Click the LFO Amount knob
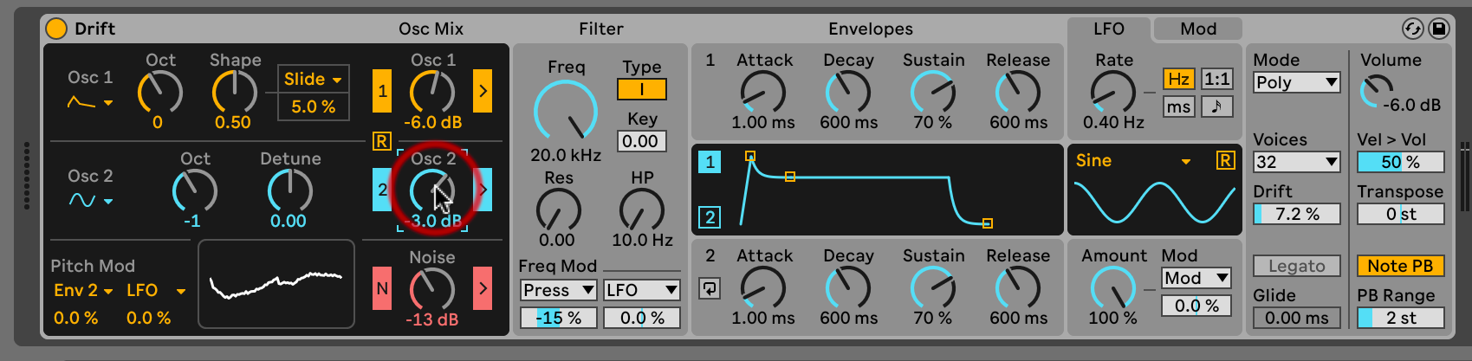The image size is (1472, 361). (x=1113, y=287)
